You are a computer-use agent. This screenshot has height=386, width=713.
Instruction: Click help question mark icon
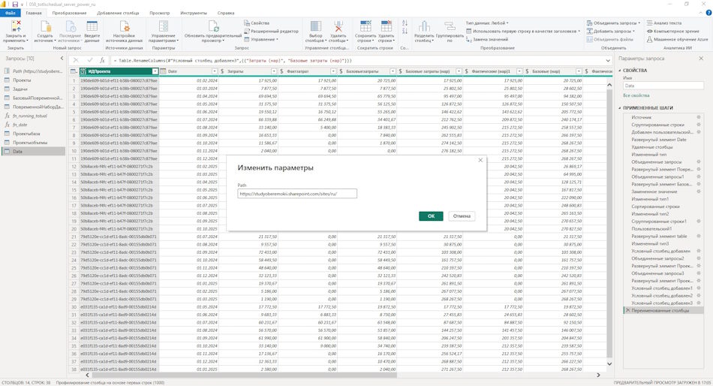pos(708,14)
